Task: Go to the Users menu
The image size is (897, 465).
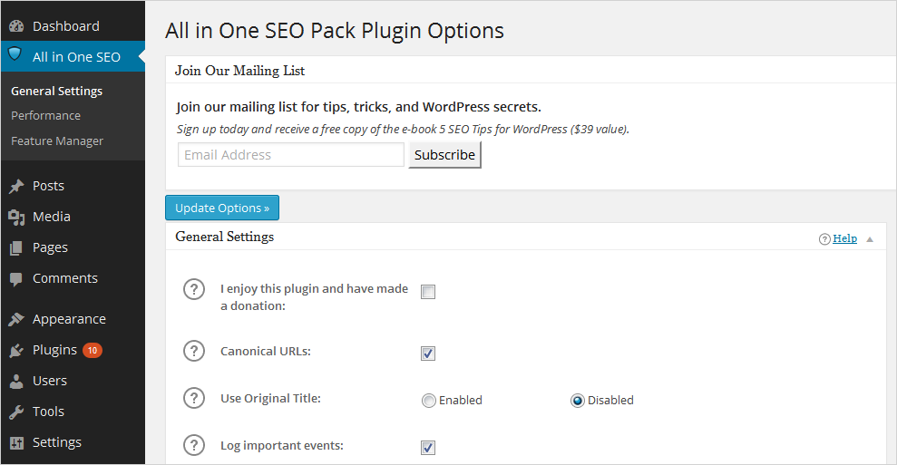Action: 49,381
